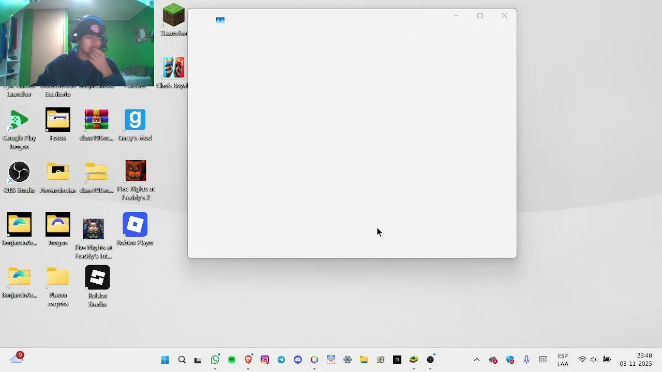
Task: Click the microphone tray icon
Action: click(526, 360)
